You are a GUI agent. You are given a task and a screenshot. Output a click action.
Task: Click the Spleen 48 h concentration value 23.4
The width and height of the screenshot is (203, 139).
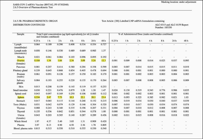[x=103, y=97]
